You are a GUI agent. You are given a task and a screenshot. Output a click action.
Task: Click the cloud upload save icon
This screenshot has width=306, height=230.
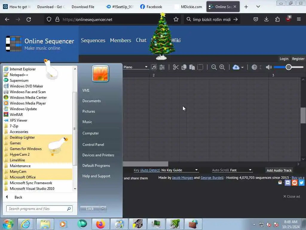click(x=236, y=67)
